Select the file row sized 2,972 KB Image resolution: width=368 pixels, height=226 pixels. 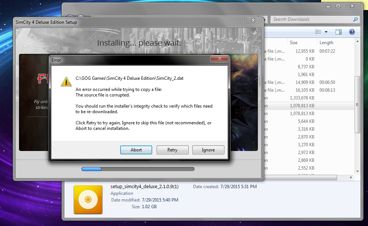point(309,153)
